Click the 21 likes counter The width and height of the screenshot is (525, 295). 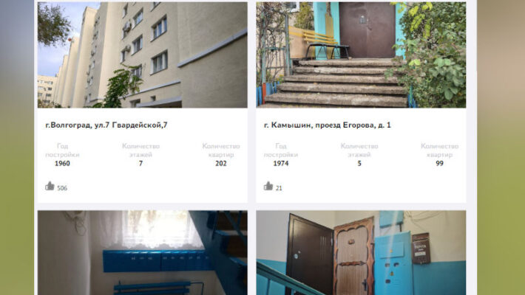pos(279,188)
